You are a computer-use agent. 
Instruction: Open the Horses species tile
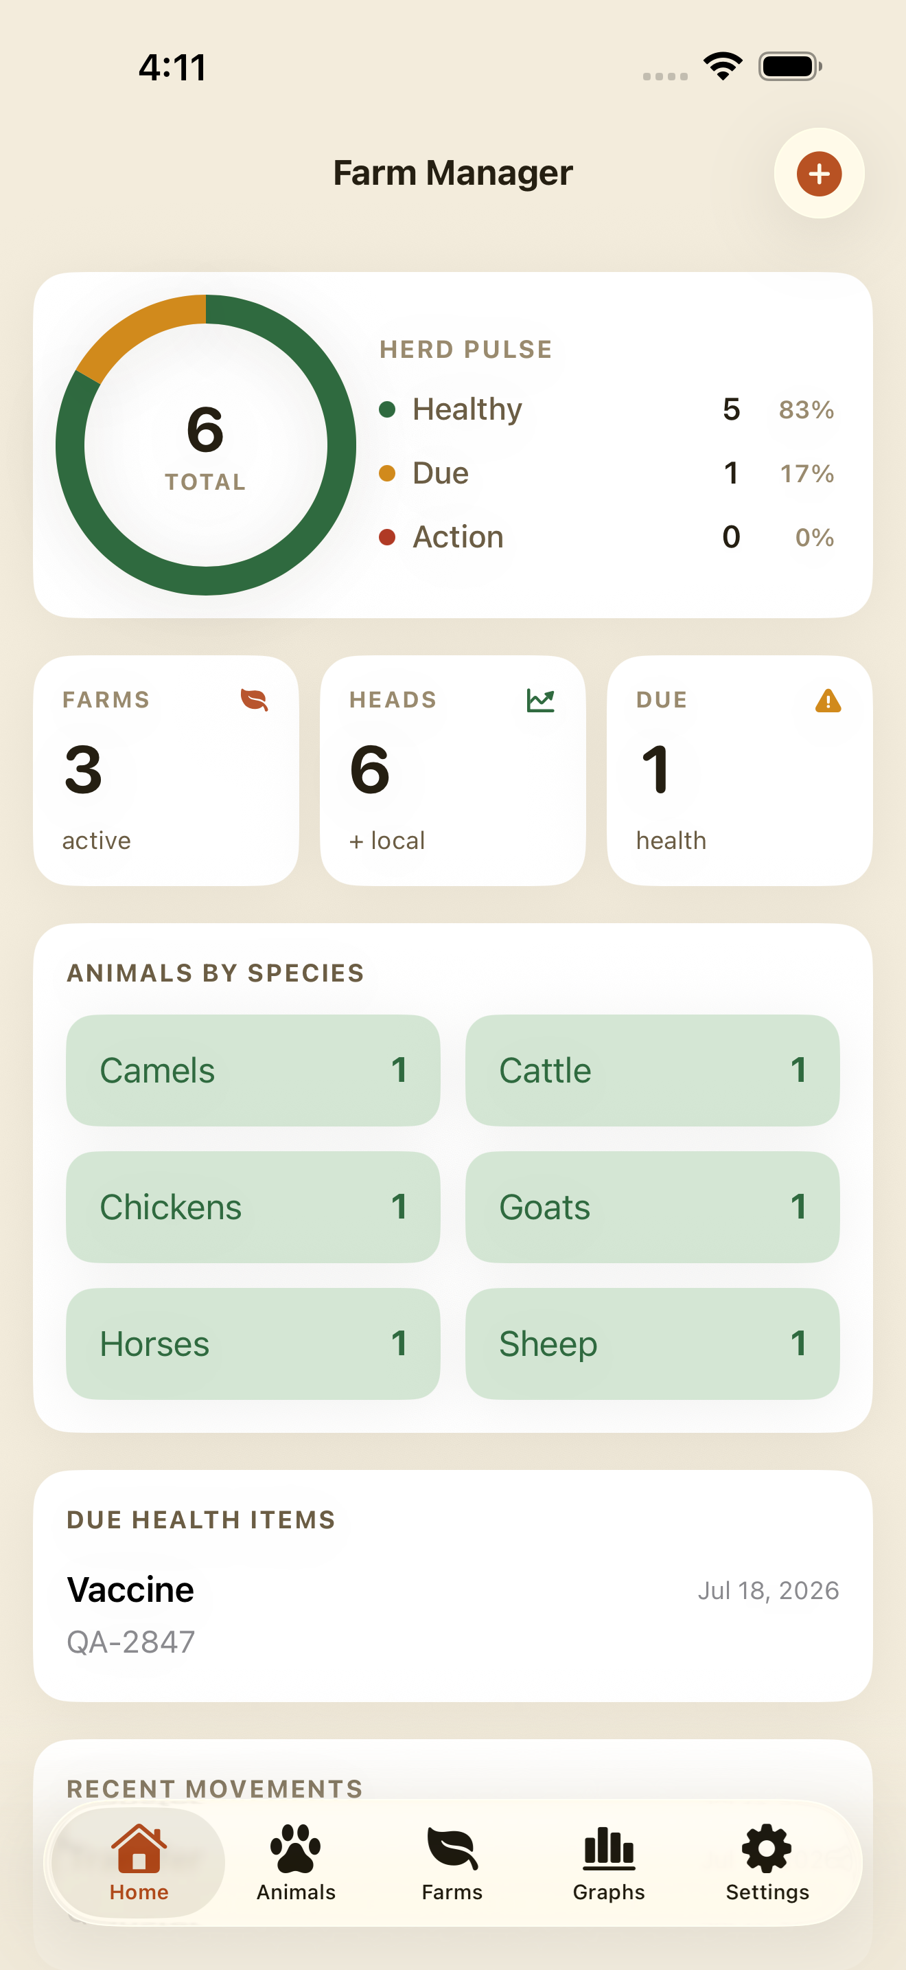tap(253, 1344)
